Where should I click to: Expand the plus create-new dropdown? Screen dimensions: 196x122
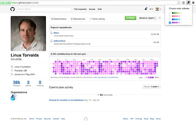[151, 9]
